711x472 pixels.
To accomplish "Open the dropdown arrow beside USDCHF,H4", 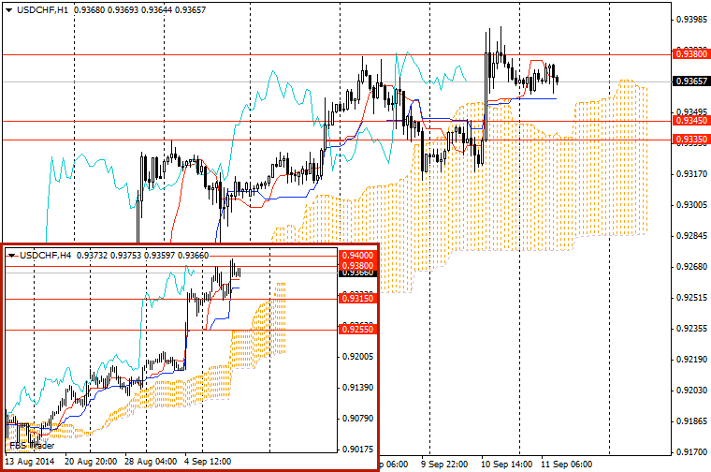I will (12, 254).
